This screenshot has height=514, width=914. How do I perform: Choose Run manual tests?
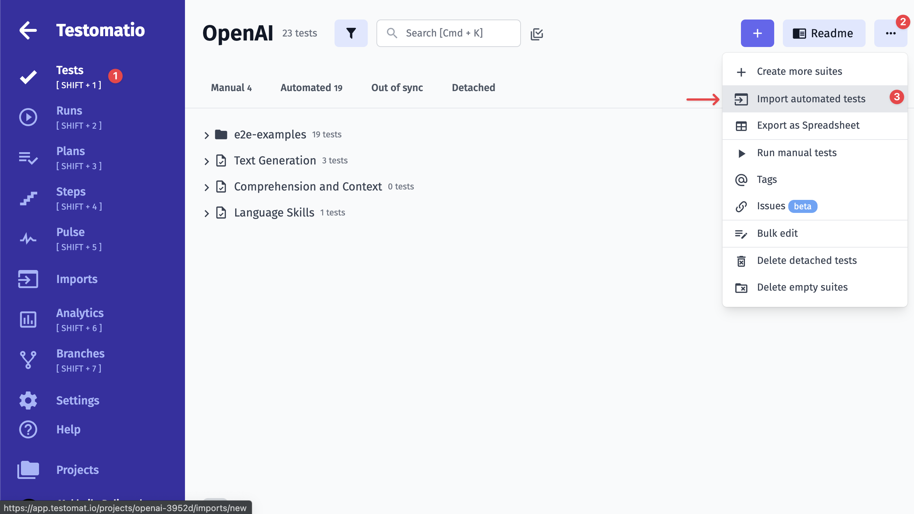click(x=815, y=153)
